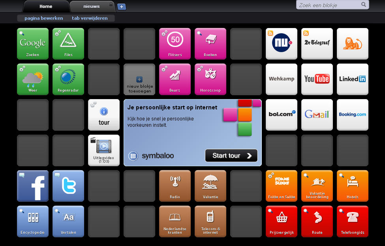Open the Regenradar tile
Viewport: 385px width, 246px height.
68,79
